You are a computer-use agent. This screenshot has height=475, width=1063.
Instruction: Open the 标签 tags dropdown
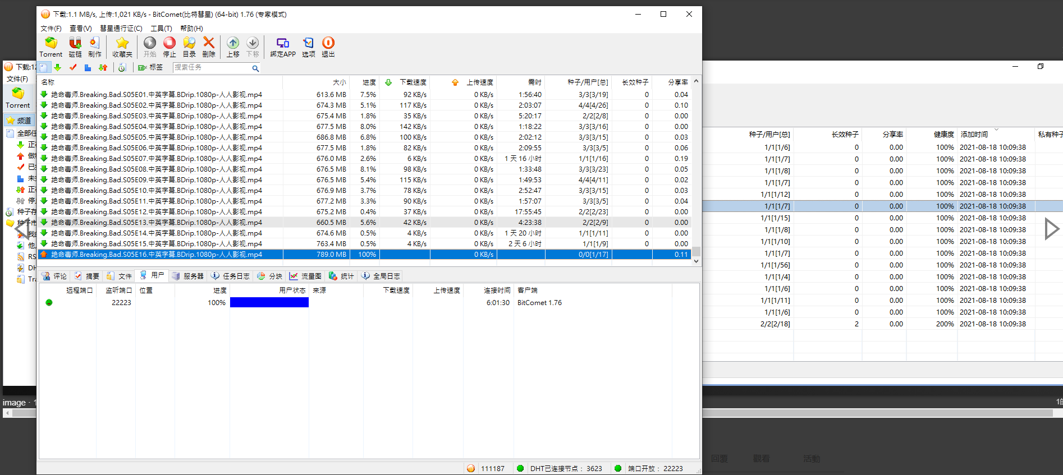coord(150,67)
